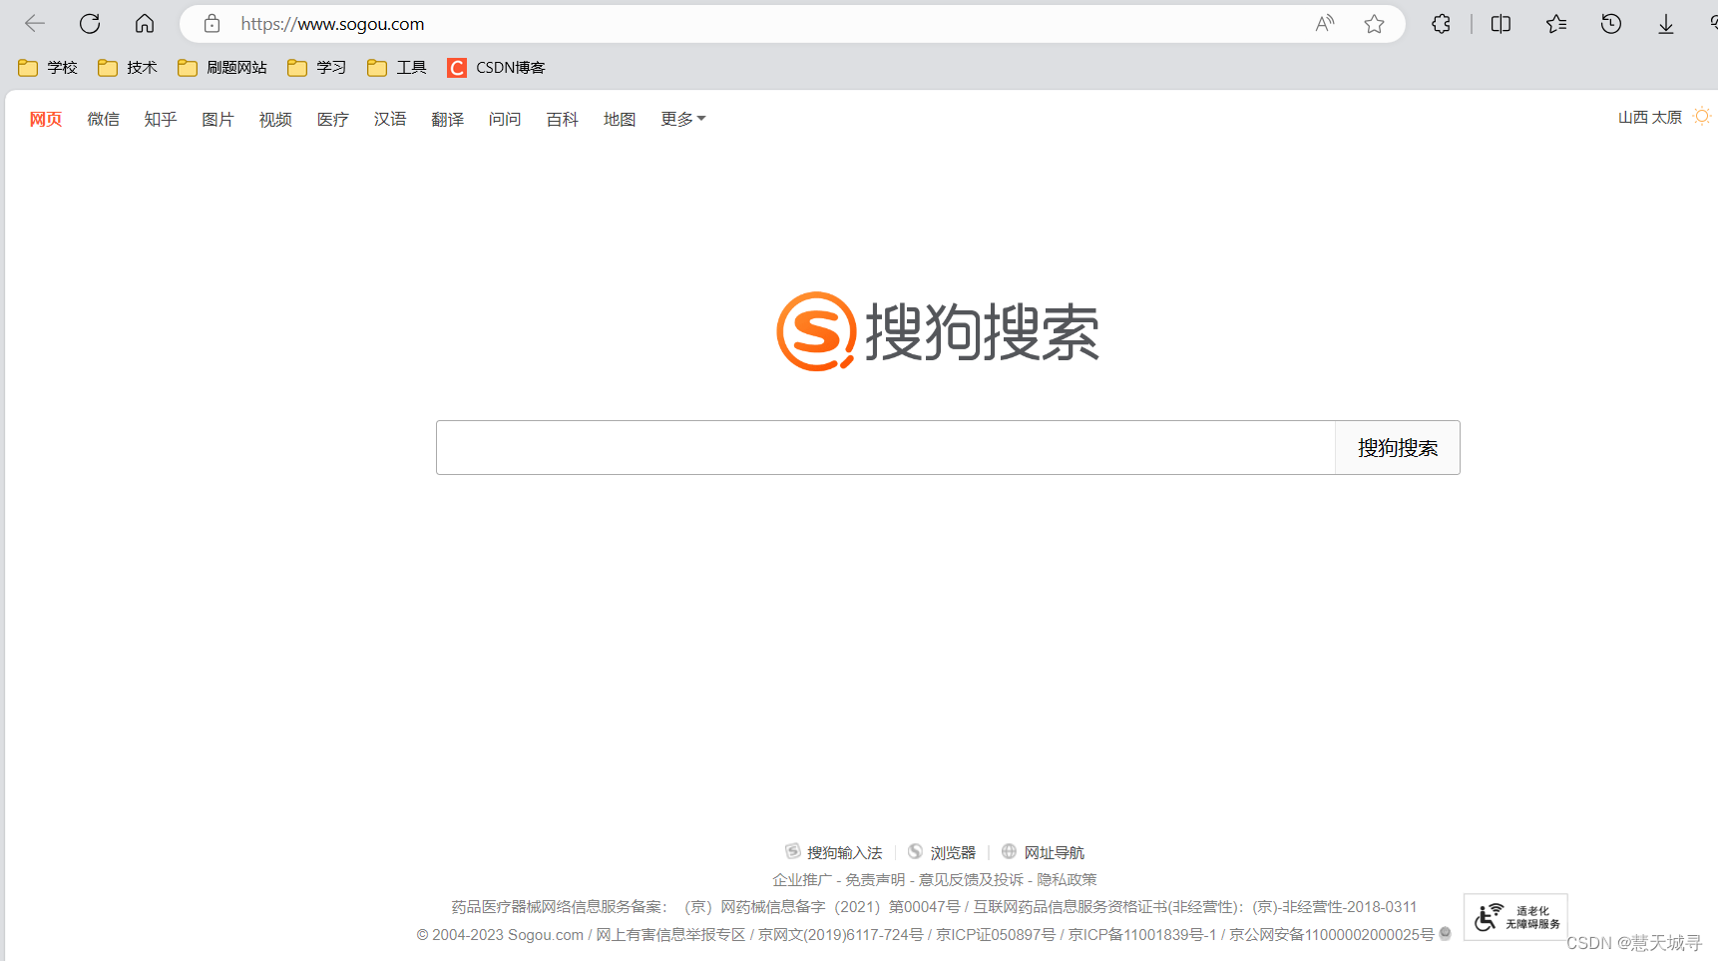Open the 京公网安备11000002000025号 link

point(1331,934)
